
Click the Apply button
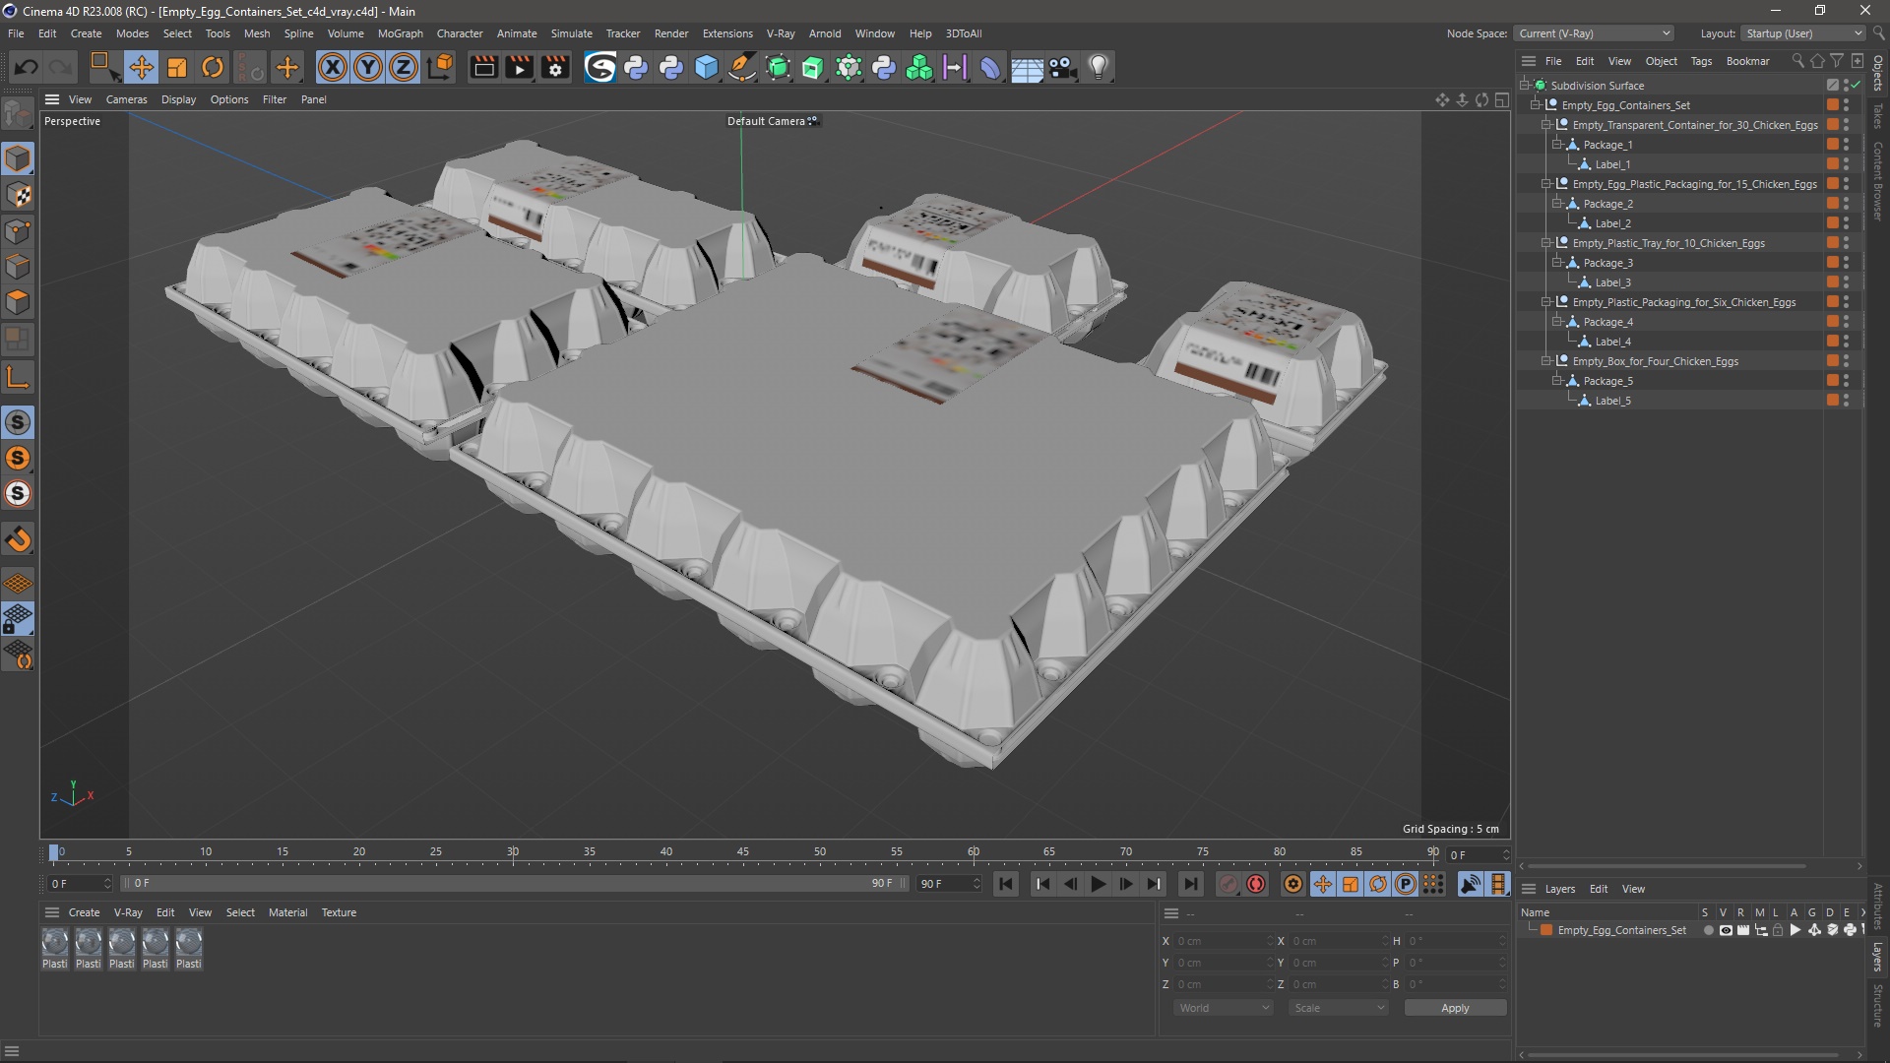pyautogui.click(x=1455, y=1008)
